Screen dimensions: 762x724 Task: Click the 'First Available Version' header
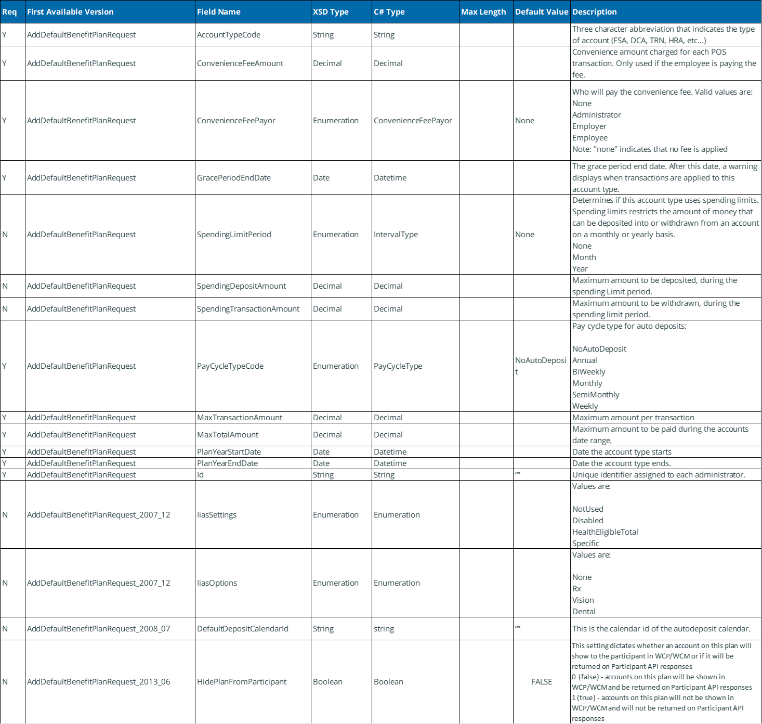pos(110,12)
